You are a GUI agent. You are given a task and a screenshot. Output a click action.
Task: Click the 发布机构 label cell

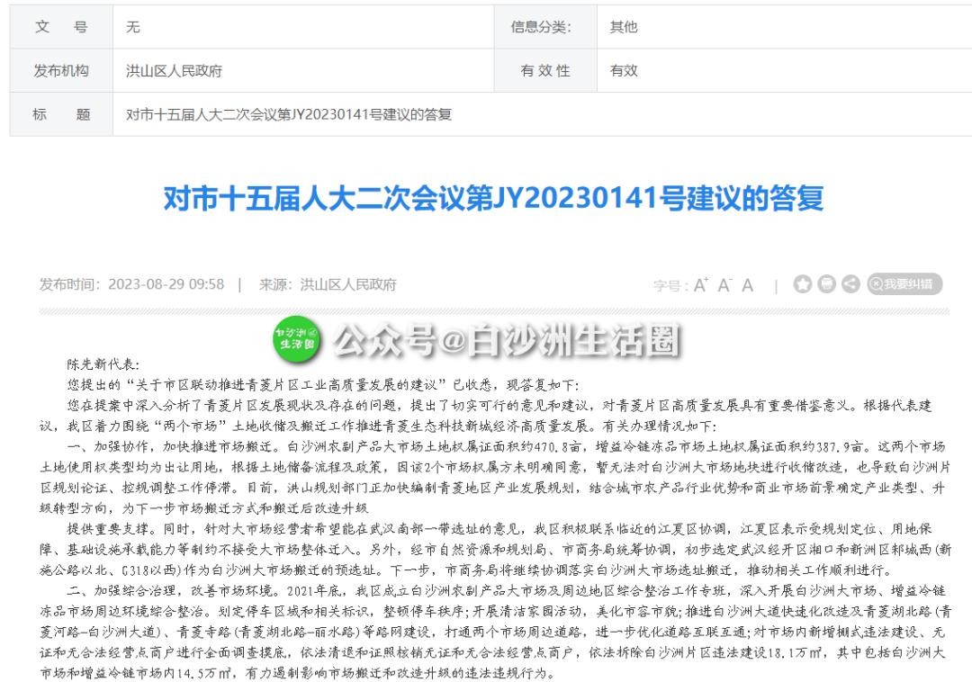(x=61, y=70)
